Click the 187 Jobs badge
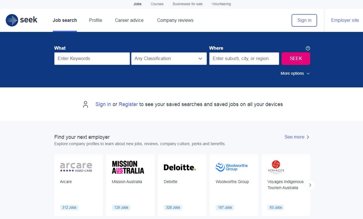This screenshot has height=219, width=363. (225, 208)
